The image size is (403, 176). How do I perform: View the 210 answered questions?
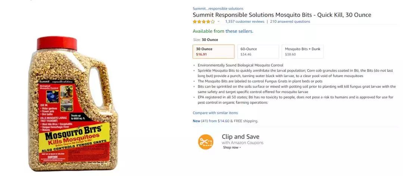(290, 22)
